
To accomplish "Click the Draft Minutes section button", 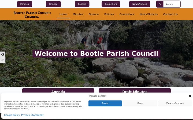I will pos(135,90).
